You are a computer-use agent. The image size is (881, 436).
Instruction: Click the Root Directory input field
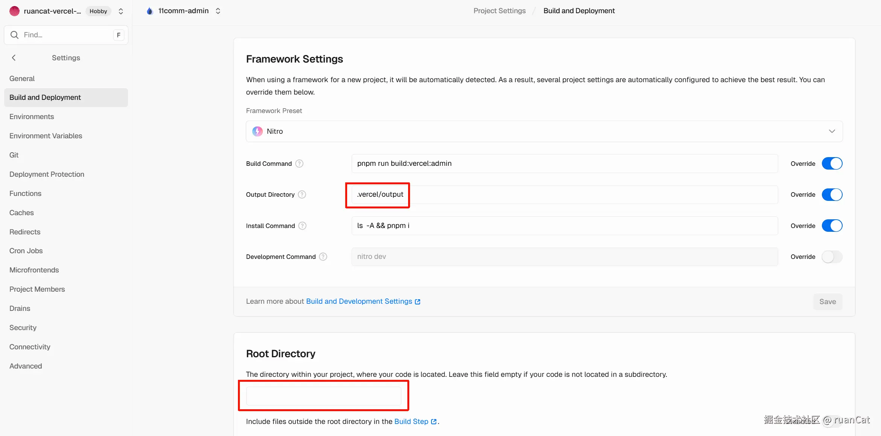[x=323, y=396]
